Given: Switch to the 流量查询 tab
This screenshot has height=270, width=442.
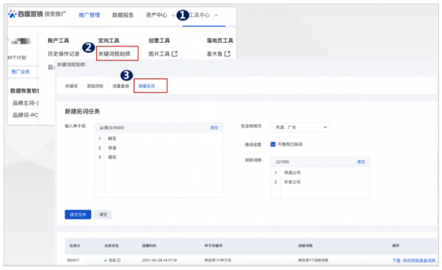Looking at the screenshot, I should 121,86.
